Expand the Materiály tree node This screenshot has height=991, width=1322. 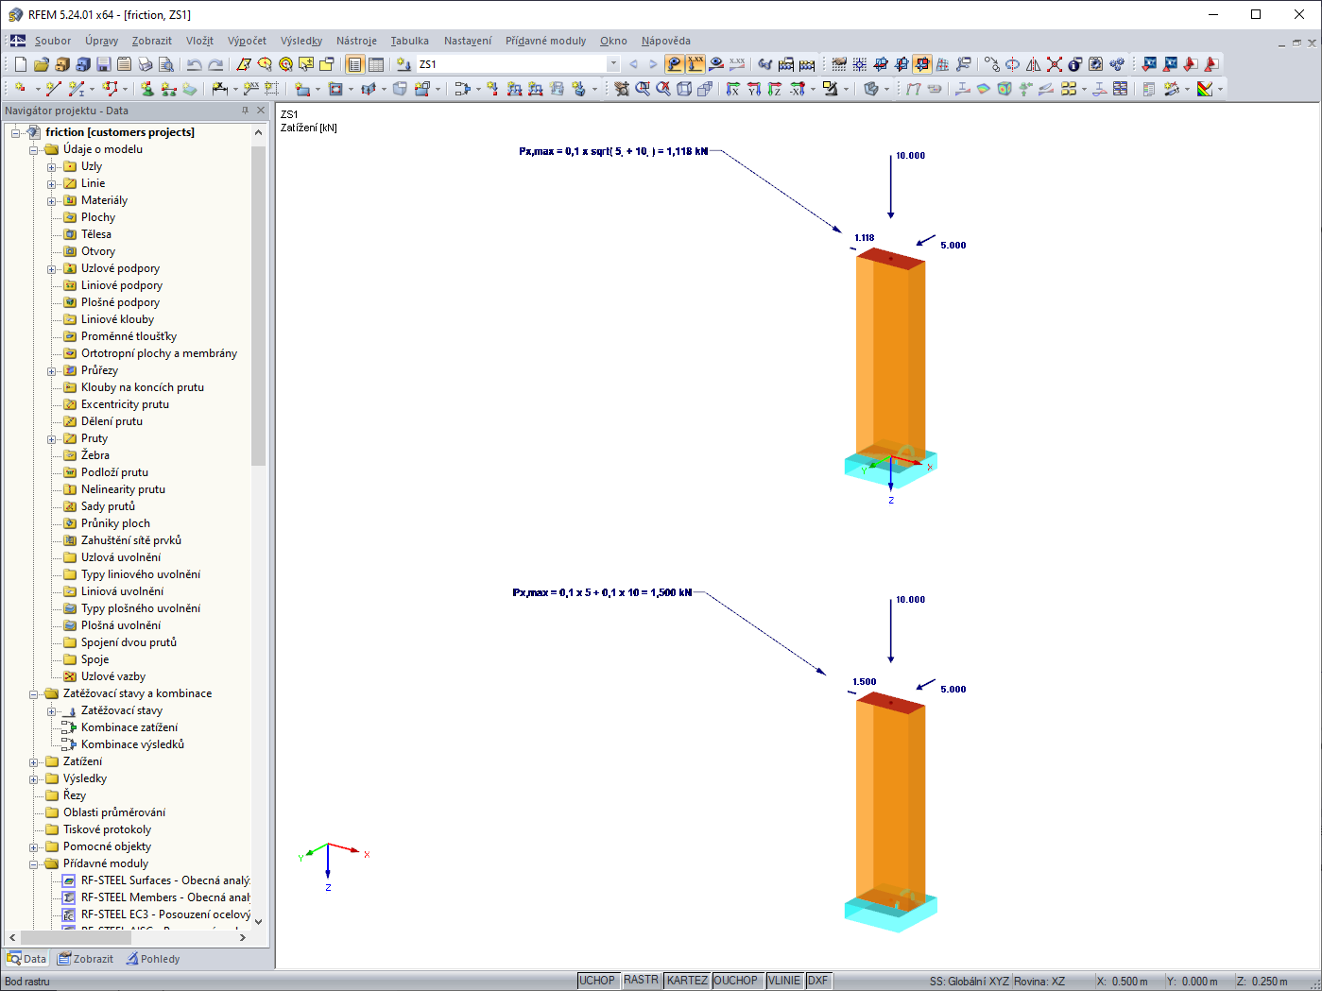point(52,201)
